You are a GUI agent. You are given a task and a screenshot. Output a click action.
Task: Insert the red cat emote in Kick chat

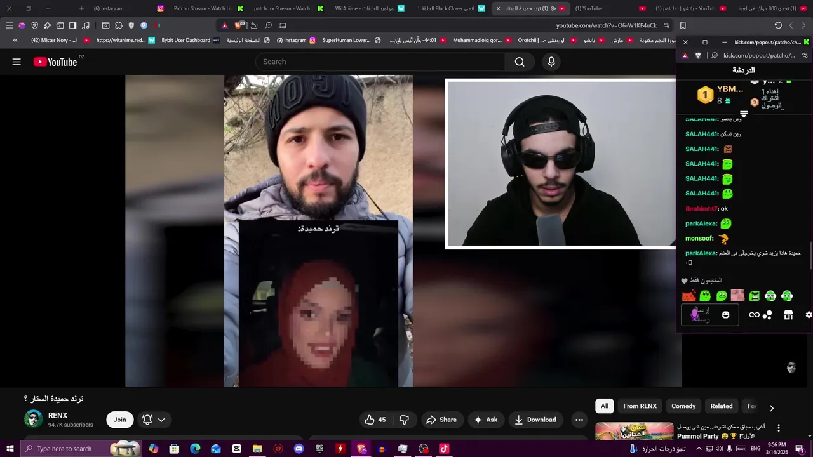[689, 296]
